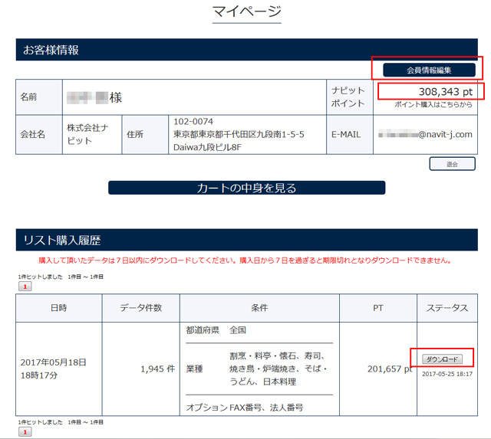This screenshot has height=439, width=491.
Task: Click the 名前 label cell
Action: (x=39, y=97)
